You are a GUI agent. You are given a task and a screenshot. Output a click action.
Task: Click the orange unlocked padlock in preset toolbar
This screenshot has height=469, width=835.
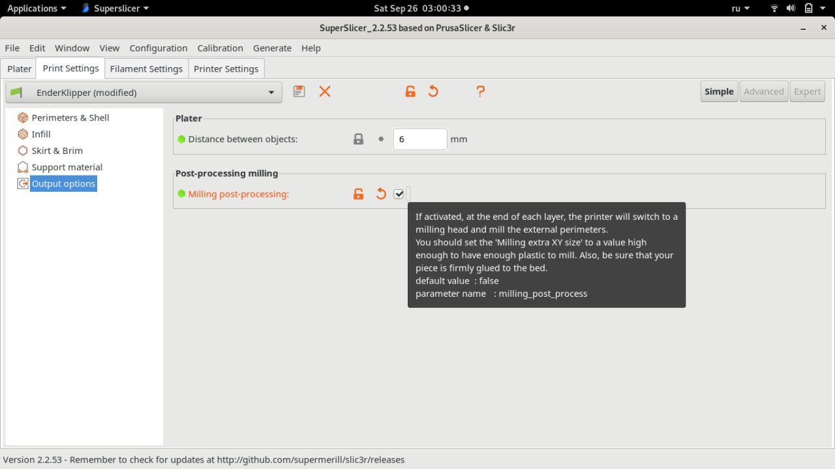click(x=410, y=91)
